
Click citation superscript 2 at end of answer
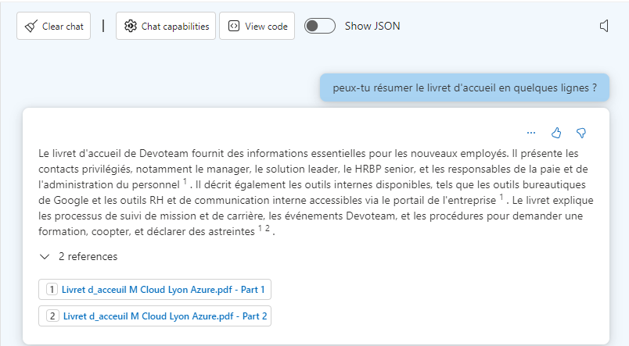[267, 229]
